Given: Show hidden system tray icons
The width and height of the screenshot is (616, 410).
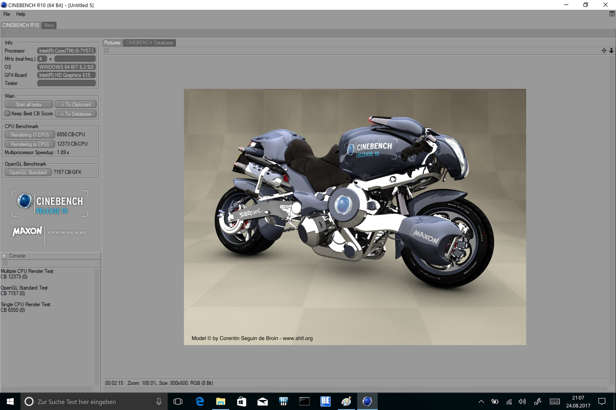Looking at the screenshot, I should click(481, 401).
